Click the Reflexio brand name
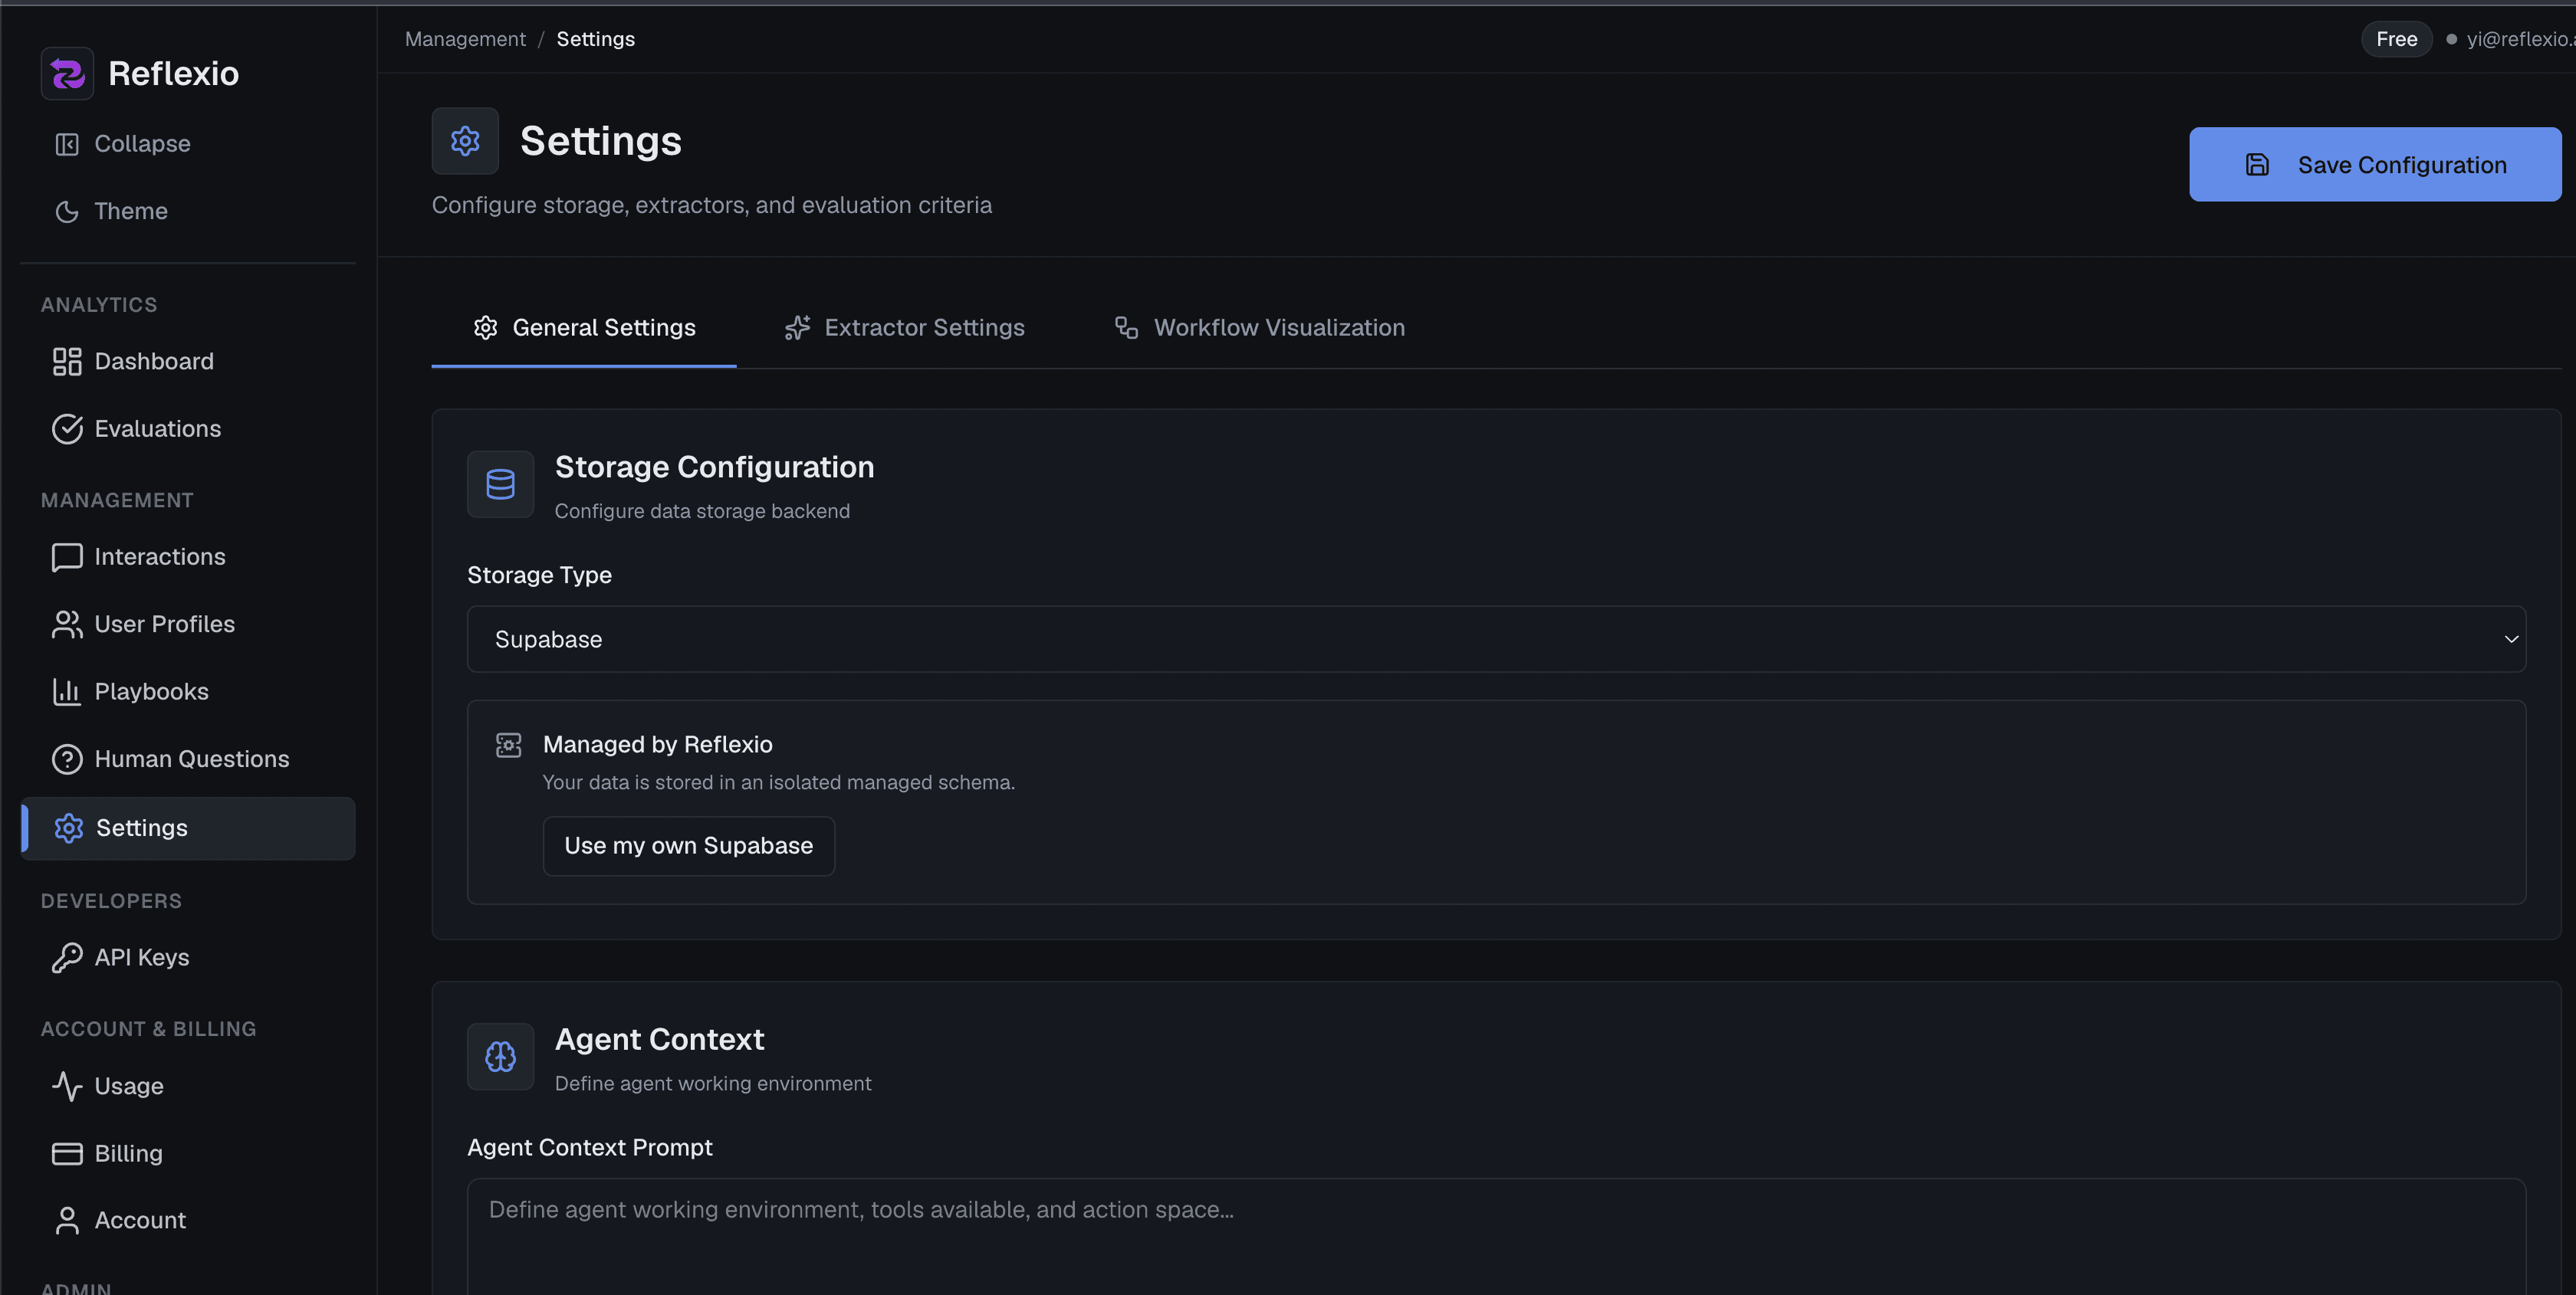 click(173, 73)
